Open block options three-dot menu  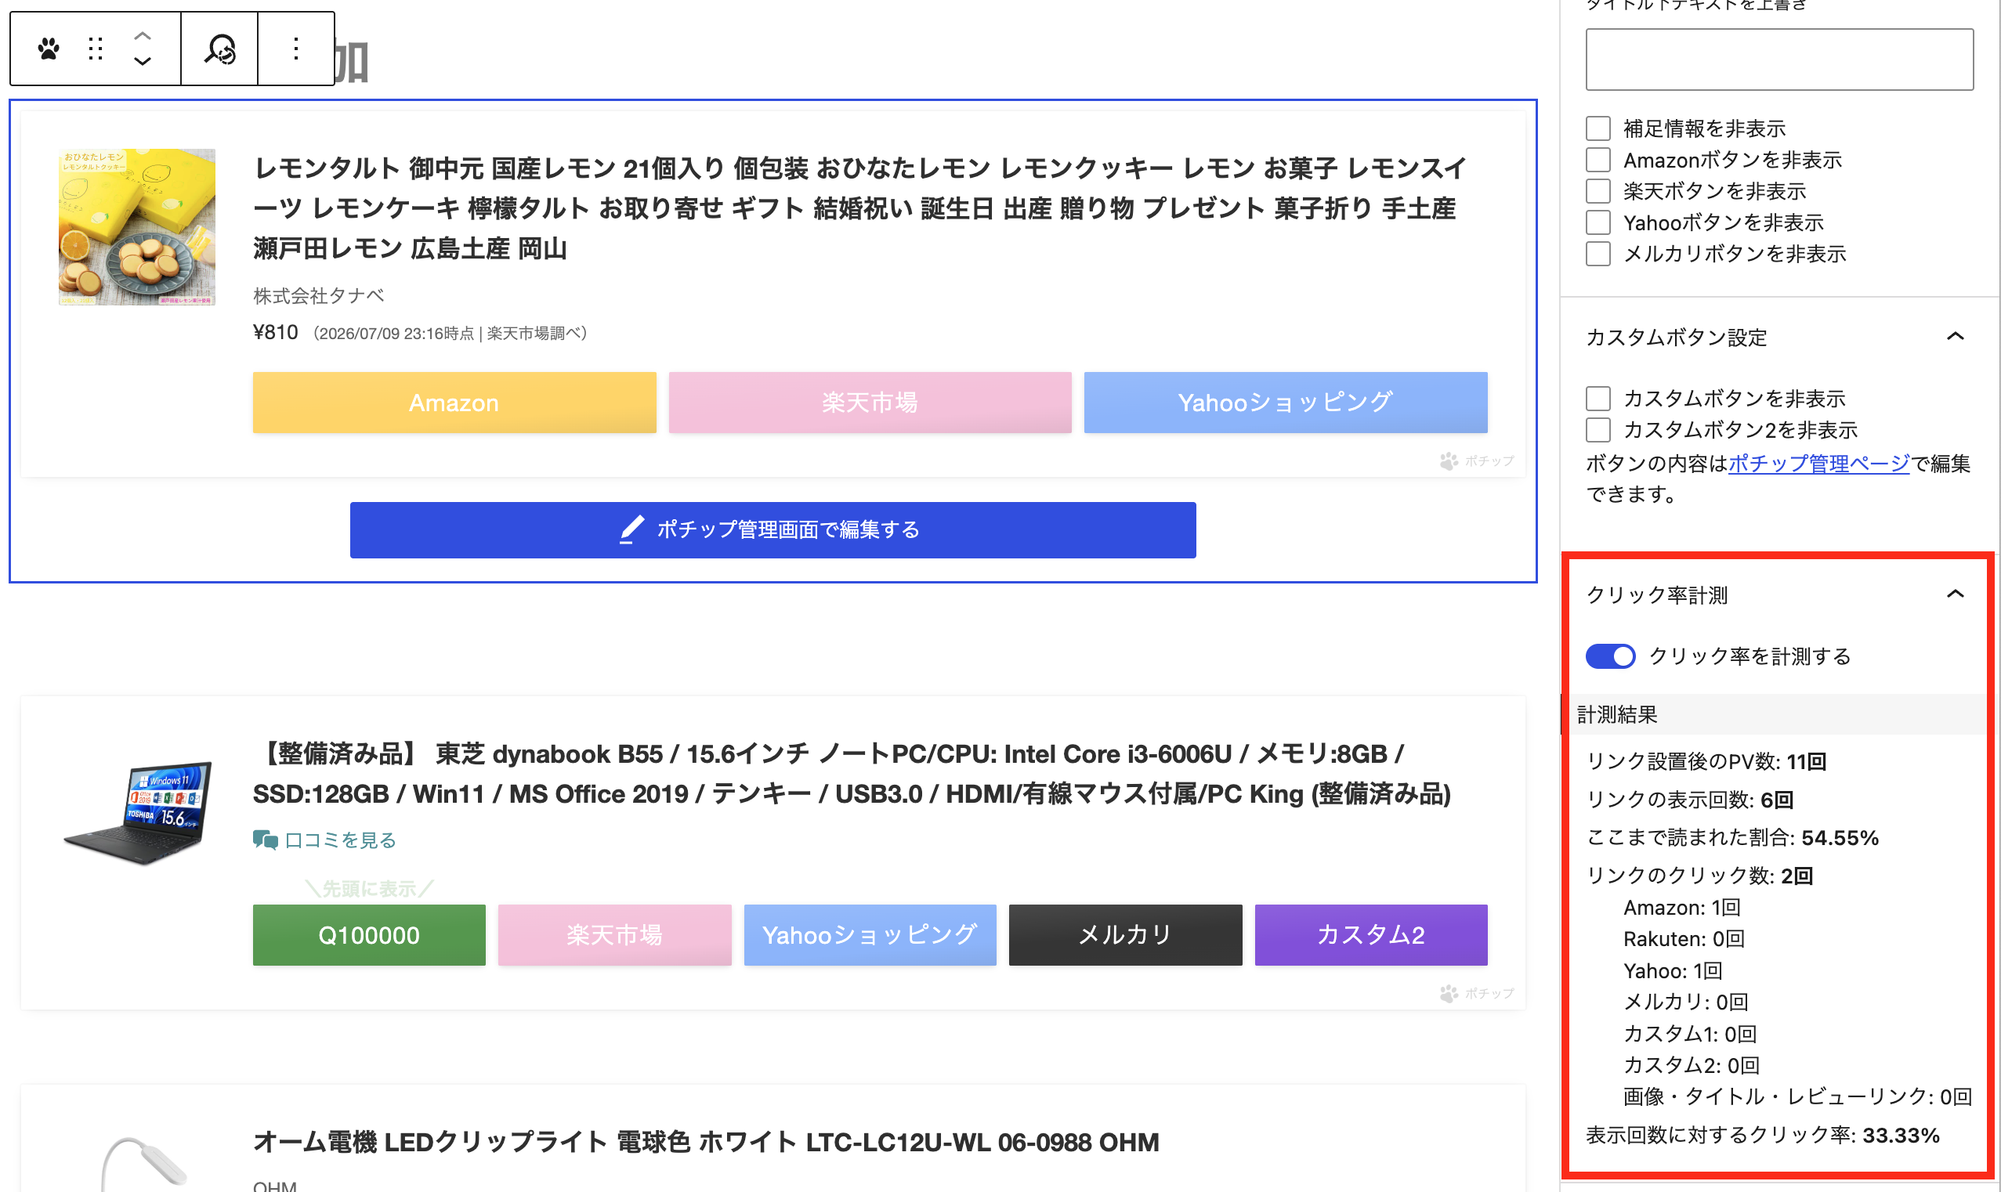click(295, 49)
